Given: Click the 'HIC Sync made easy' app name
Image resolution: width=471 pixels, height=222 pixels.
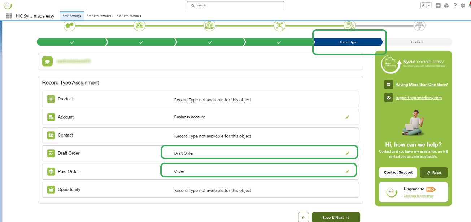Looking at the screenshot, I should (x=35, y=16).
